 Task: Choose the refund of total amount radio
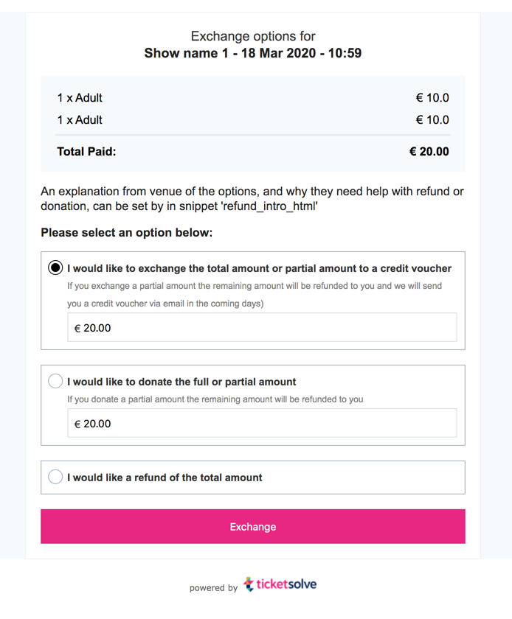point(55,477)
